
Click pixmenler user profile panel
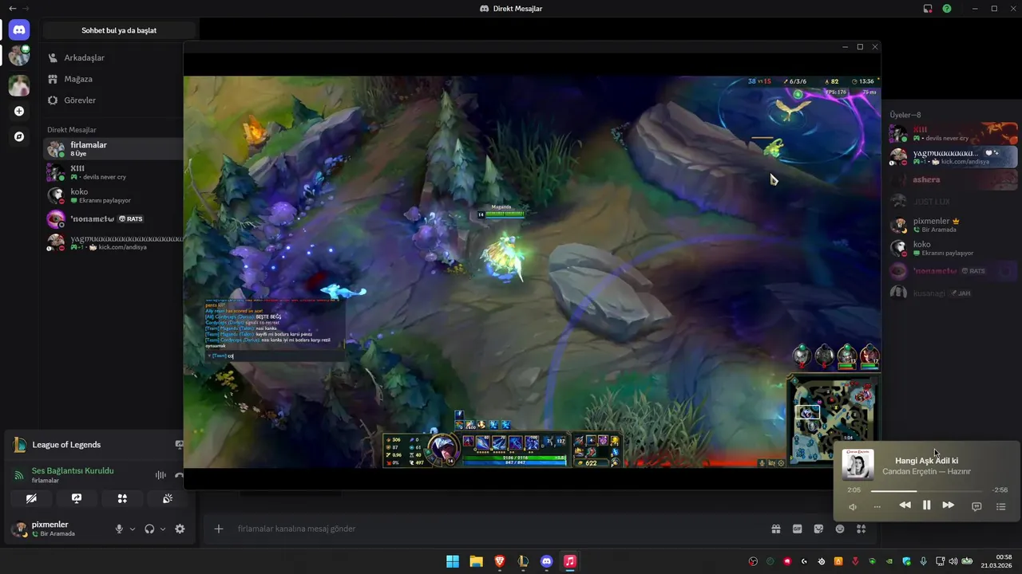pyautogui.click(x=56, y=529)
